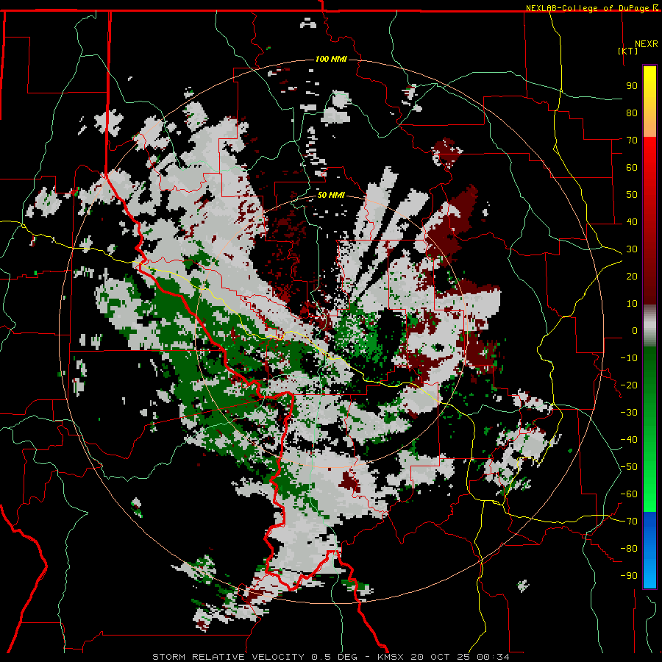Click the 30 value on the velocity scale
This screenshot has width=662, height=662.
632,249
